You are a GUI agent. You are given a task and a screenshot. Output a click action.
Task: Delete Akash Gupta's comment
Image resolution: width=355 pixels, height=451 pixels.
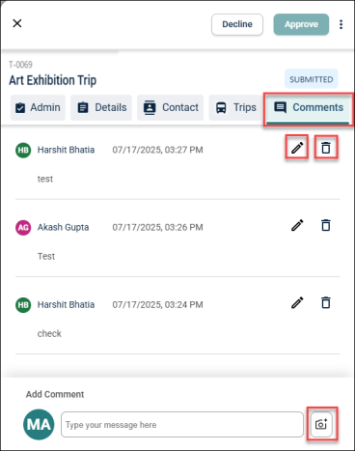coord(326,225)
